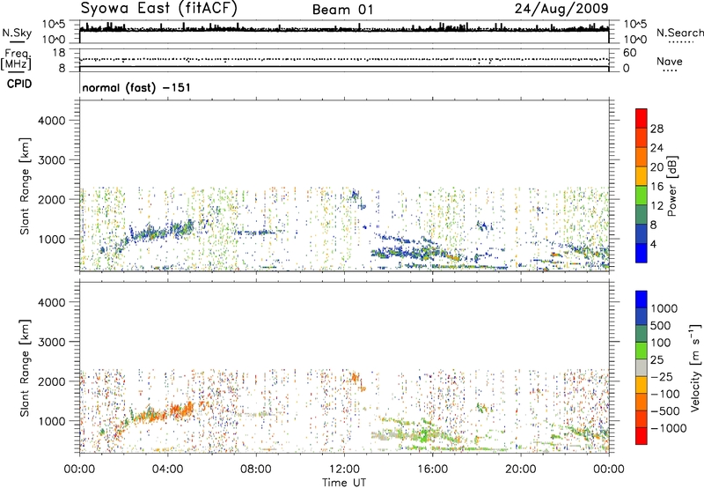Click the 'normal (fast) -151' text

point(136,87)
